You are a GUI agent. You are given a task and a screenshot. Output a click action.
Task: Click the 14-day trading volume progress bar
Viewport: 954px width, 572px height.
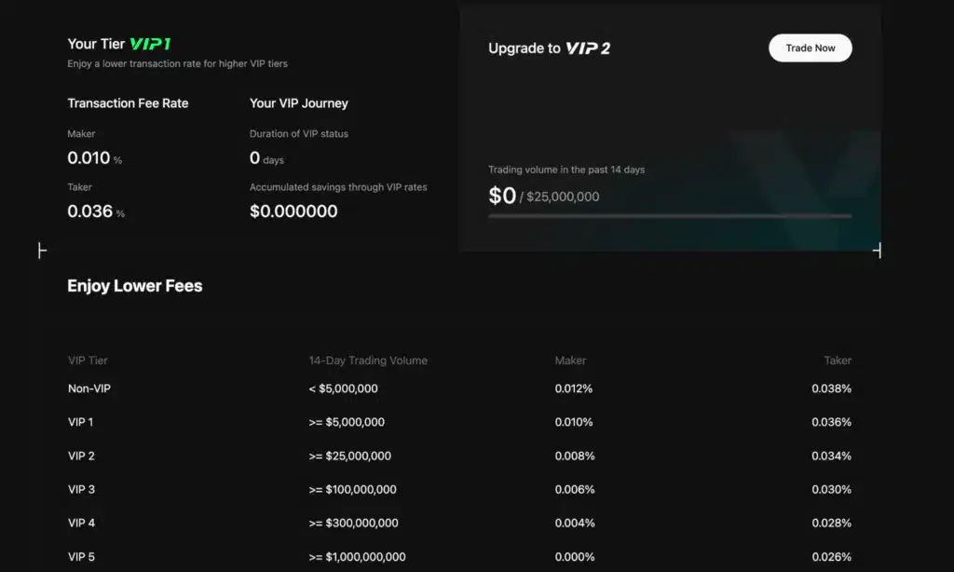[x=669, y=216]
